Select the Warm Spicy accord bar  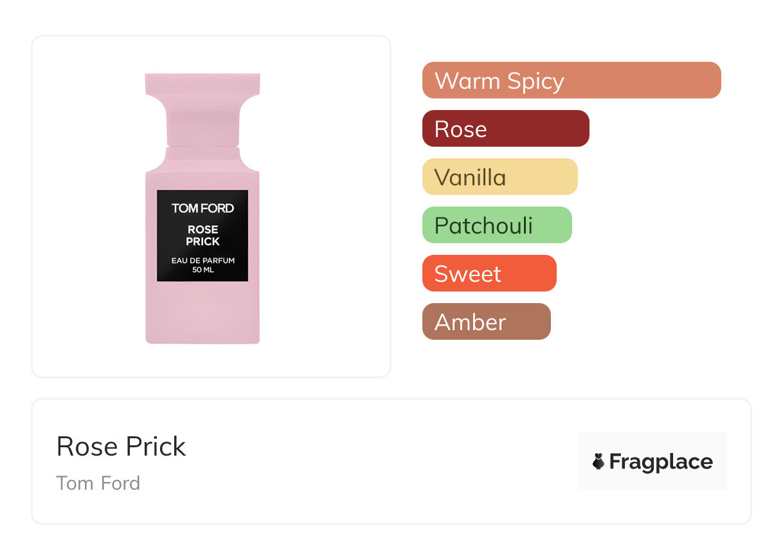(571, 80)
